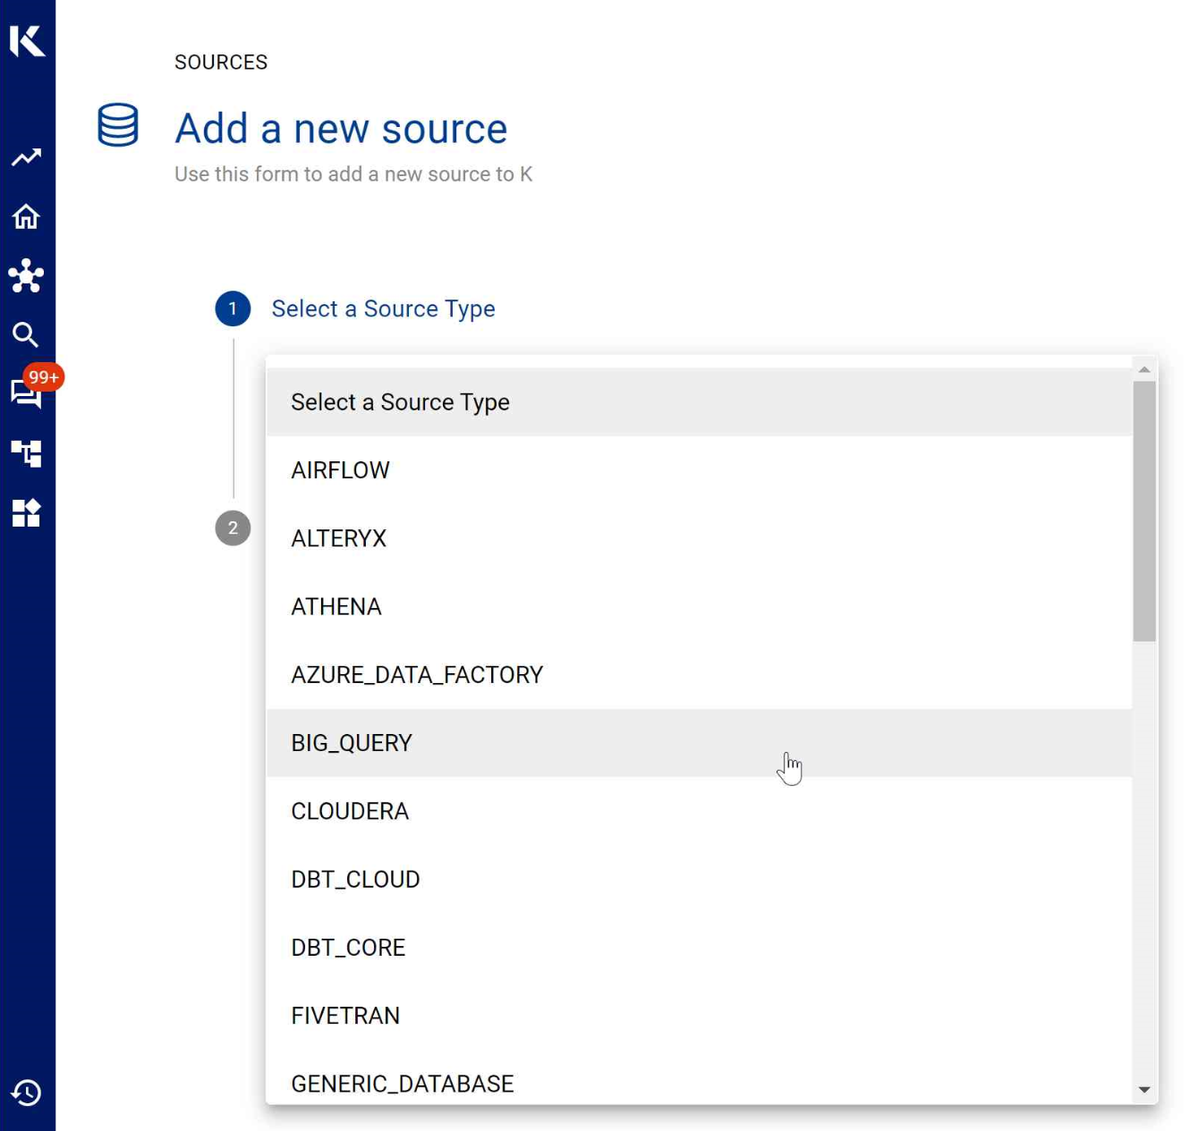
Task: Open messages icon with 99+ badge
Action: point(26,393)
